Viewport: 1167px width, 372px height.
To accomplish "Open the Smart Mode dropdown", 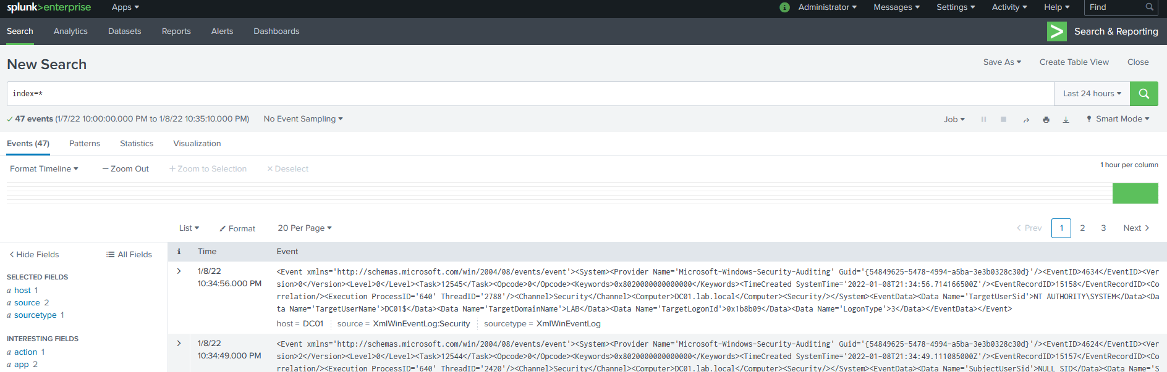I will point(1118,119).
